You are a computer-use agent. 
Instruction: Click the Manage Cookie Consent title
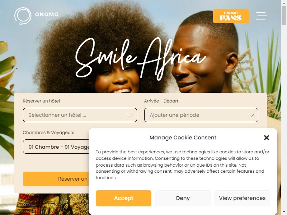[183, 138]
